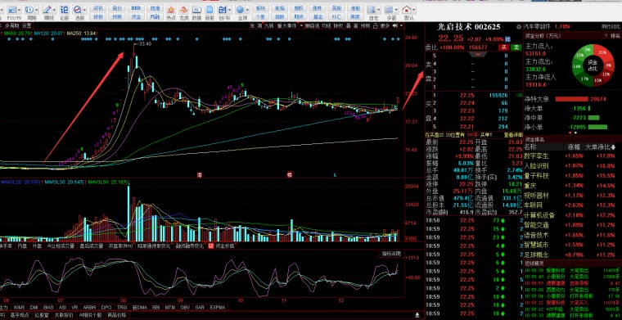The image size is (622, 320).
Task: Select the 量子科技 row in 资金排名
Action: tap(571, 176)
